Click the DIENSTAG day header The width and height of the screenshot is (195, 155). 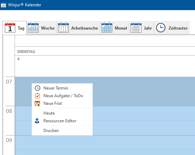coord(26,52)
